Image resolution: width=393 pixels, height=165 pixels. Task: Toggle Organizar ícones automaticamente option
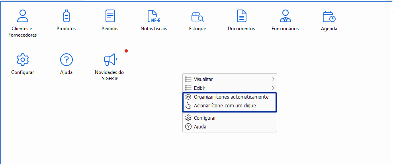pos(231,97)
